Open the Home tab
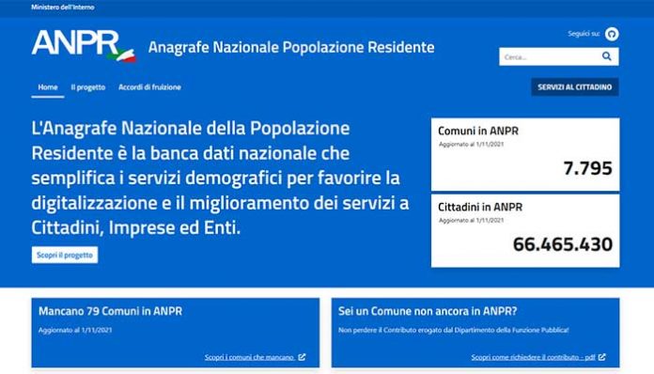 pyautogui.click(x=48, y=87)
